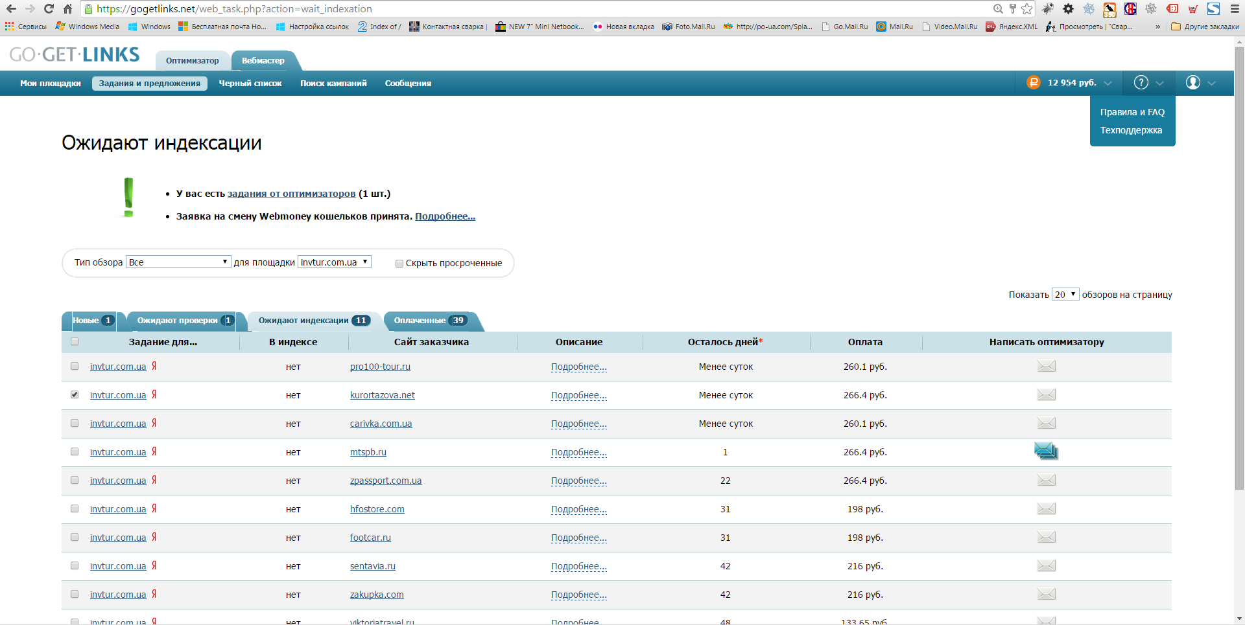The image size is (1245, 625).
Task: Click the user profile icon
Action: 1193,82
